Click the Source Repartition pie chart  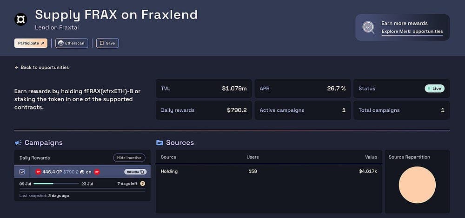coord(417,185)
